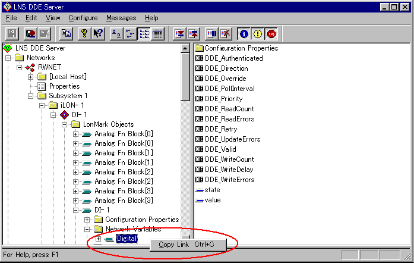Screen dimensions: 414x263
Task: Activate the context help arrow icon
Action: (x=99, y=34)
